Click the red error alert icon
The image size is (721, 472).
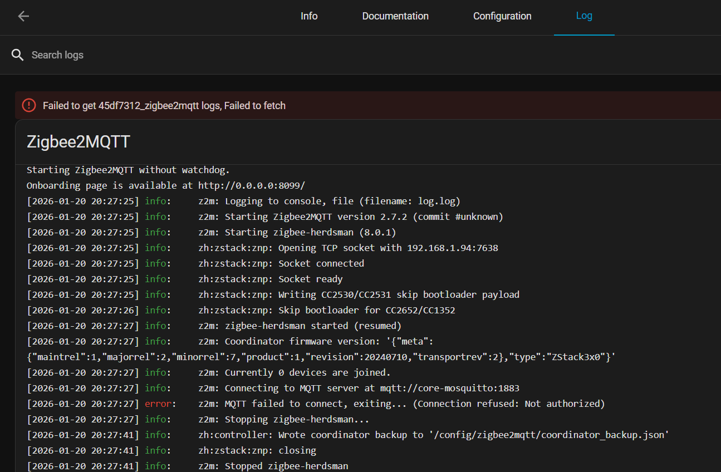29,105
